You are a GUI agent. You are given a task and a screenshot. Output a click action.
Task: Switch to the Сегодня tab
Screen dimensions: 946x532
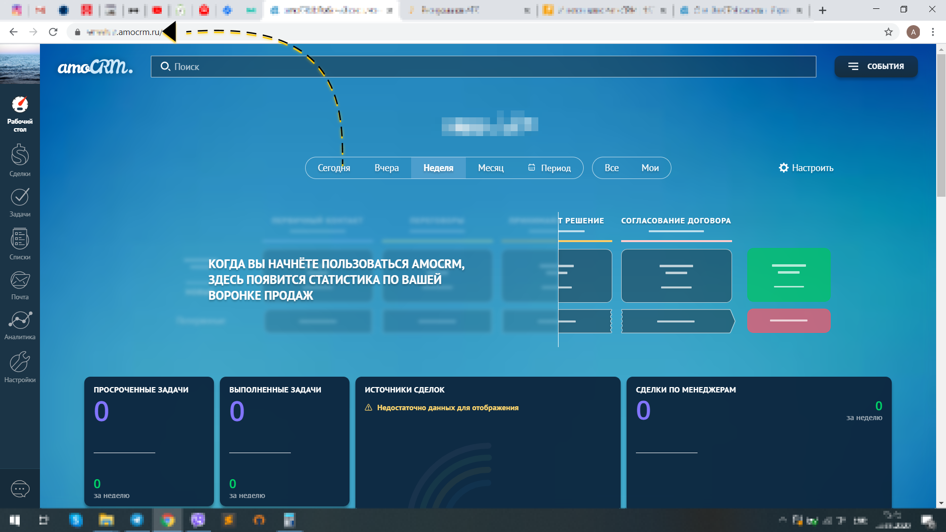(x=334, y=168)
